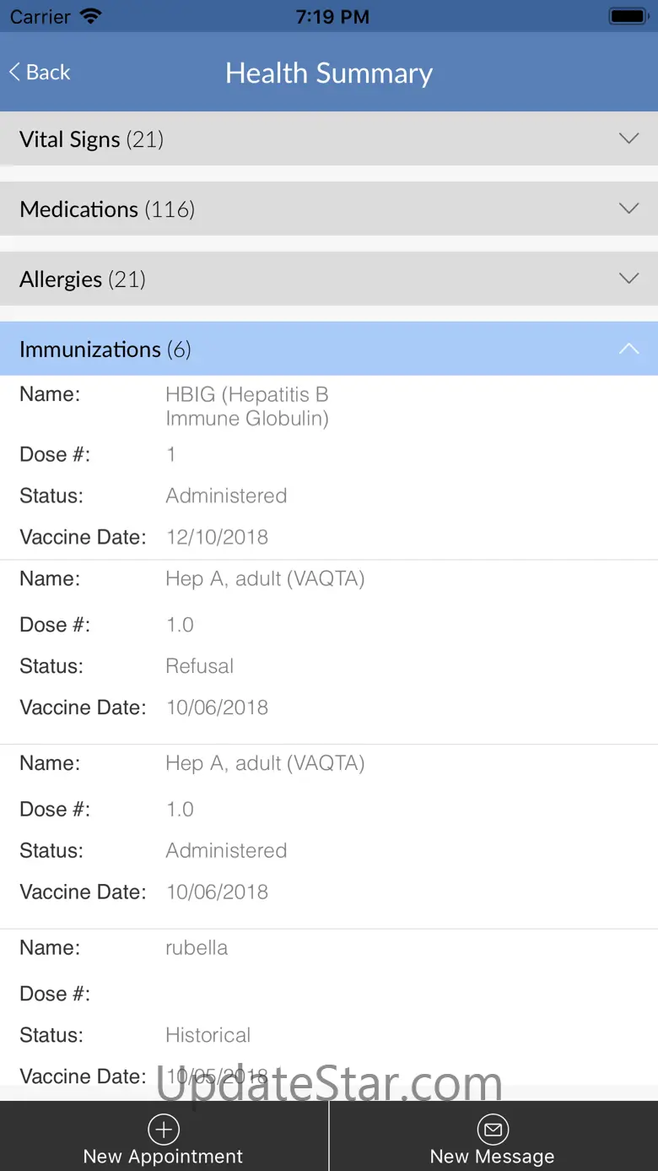Viewport: 658px width, 1171px height.
Task: Select the HBIG Hepatitis B Immune Globulin entry
Action: pos(246,406)
